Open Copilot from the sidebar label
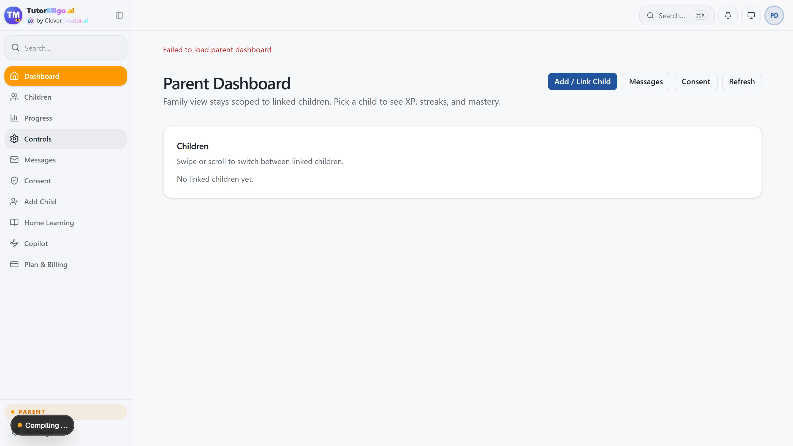This screenshot has width=793, height=446. (x=36, y=243)
